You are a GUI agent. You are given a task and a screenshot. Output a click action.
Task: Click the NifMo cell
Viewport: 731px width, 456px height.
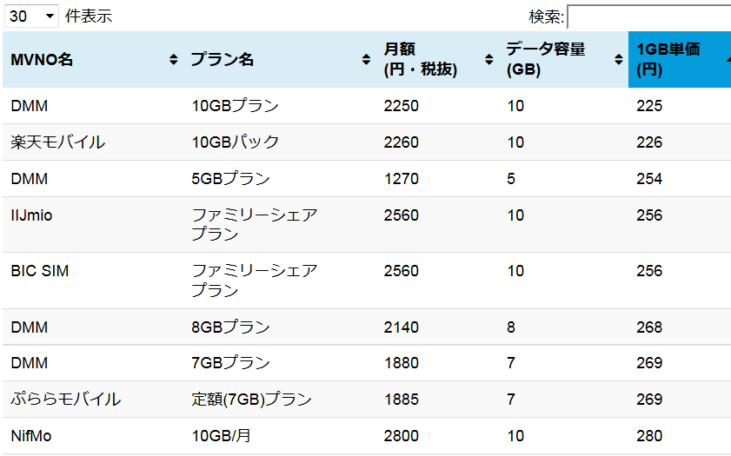93,436
